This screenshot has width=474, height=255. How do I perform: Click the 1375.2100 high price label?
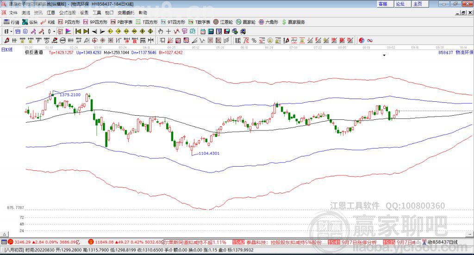[x=70, y=94]
